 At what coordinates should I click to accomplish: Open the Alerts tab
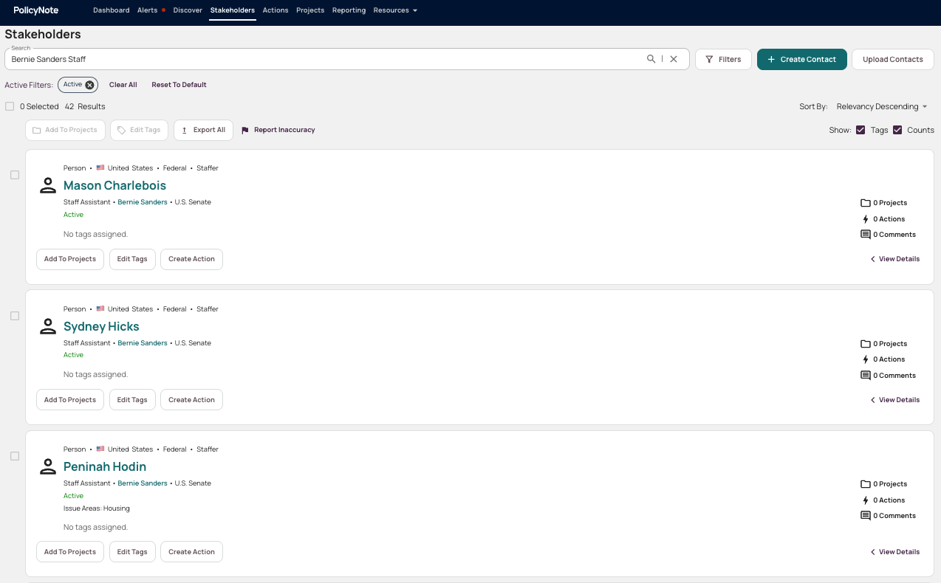[147, 10]
